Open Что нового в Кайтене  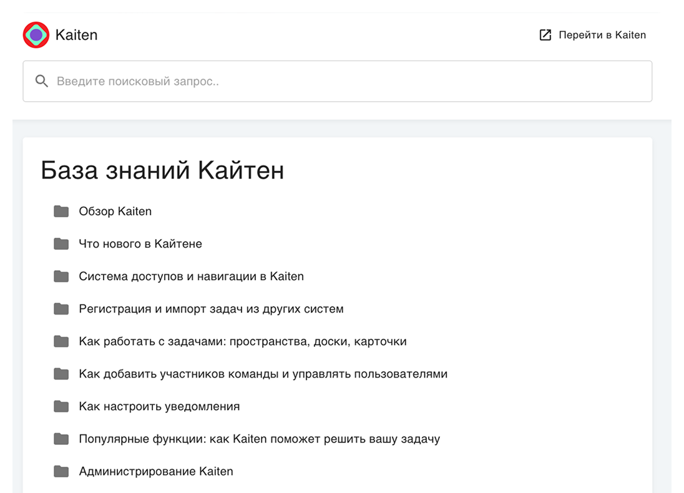pos(140,244)
